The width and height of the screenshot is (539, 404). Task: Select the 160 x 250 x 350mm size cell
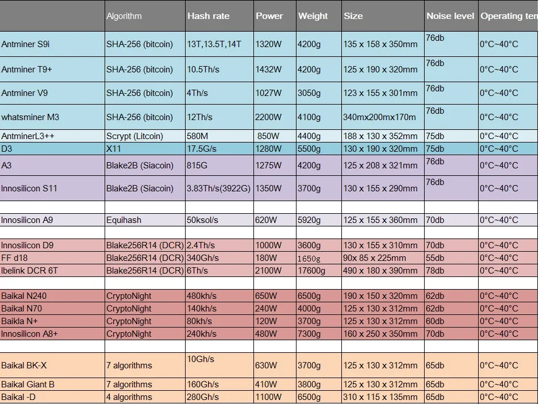pos(383,334)
